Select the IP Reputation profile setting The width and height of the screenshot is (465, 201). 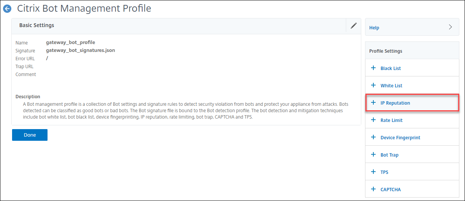(x=395, y=103)
